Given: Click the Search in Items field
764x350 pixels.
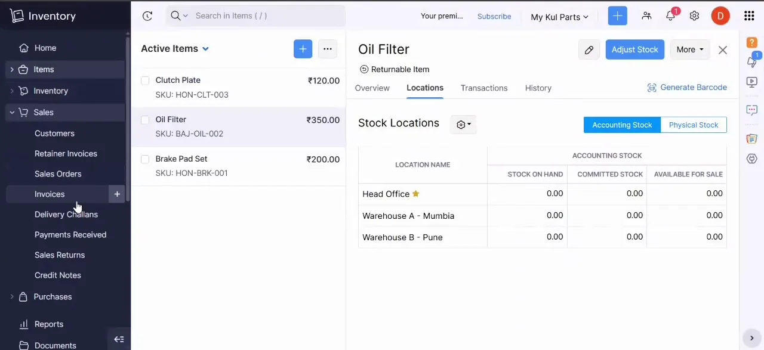Looking at the screenshot, I should pyautogui.click(x=255, y=16).
